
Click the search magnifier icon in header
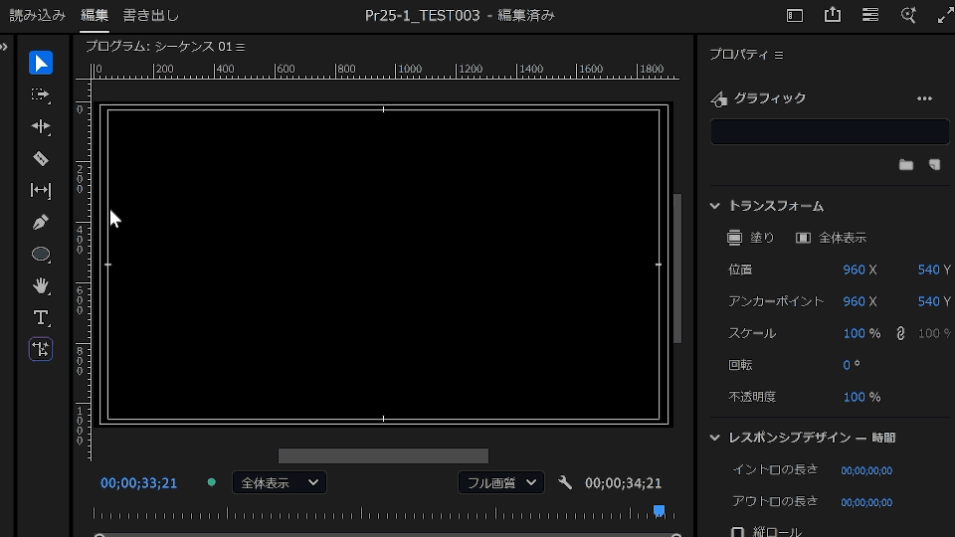click(908, 15)
